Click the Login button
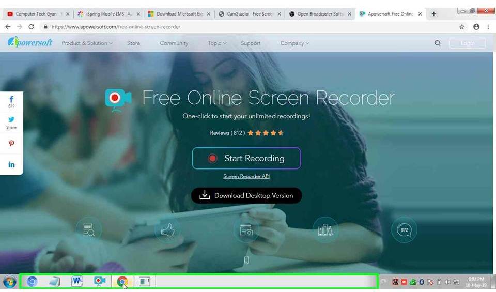This screenshot has width=496, height=292. (x=468, y=43)
